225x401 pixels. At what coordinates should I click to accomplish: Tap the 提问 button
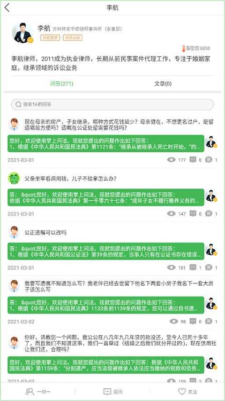click(113, 392)
